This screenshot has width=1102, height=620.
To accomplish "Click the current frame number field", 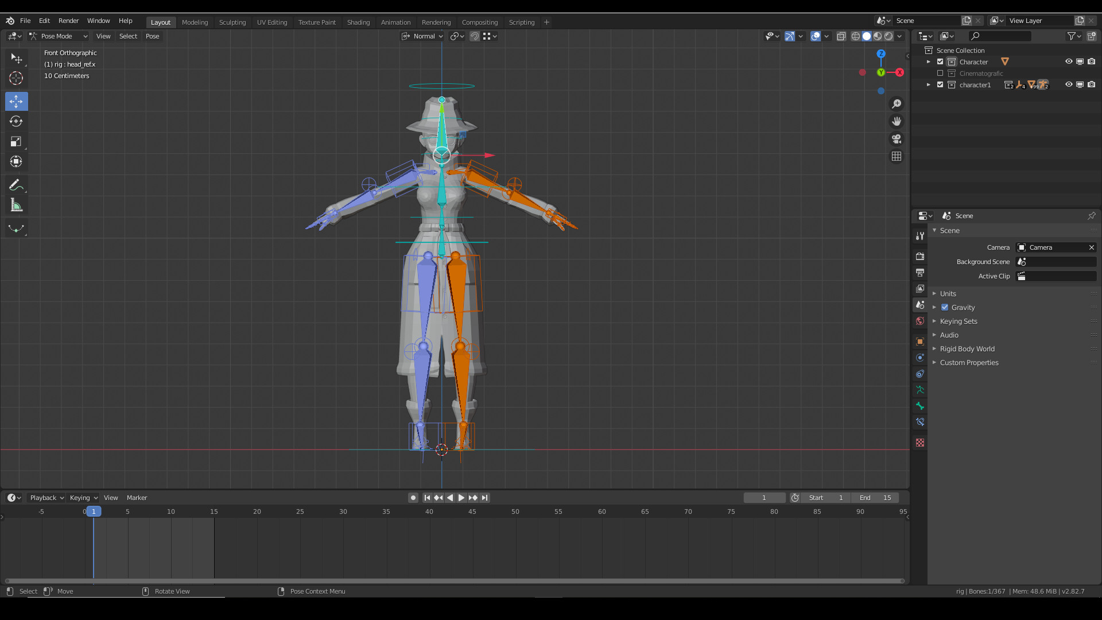I will (x=765, y=498).
